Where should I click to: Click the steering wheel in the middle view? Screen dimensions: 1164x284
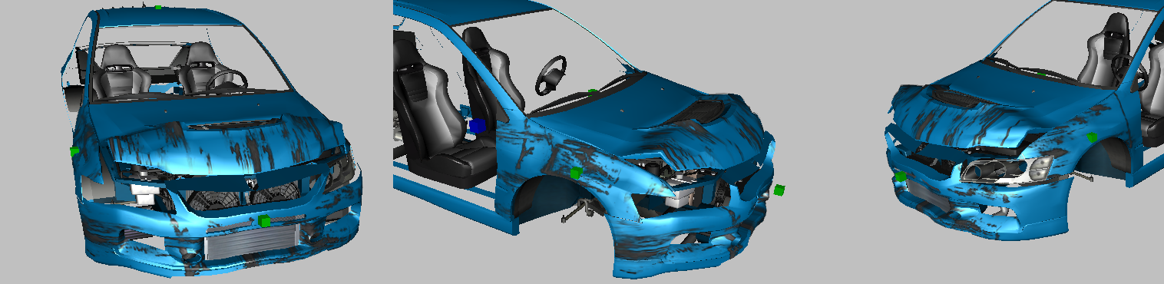coord(551,74)
